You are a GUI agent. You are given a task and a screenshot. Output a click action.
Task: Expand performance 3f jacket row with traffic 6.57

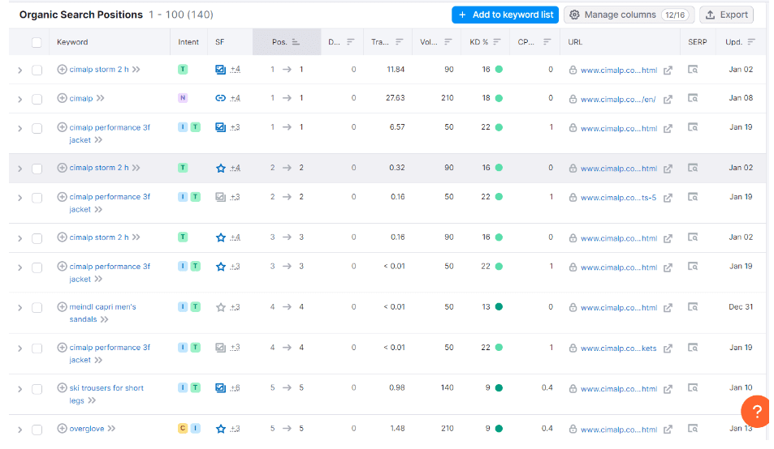coord(19,129)
